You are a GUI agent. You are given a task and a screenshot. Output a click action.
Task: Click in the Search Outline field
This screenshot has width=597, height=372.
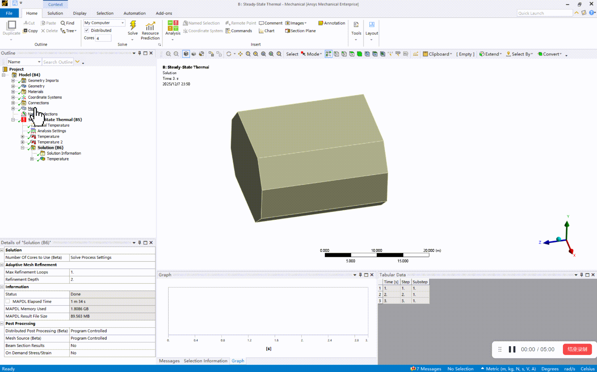pos(58,62)
